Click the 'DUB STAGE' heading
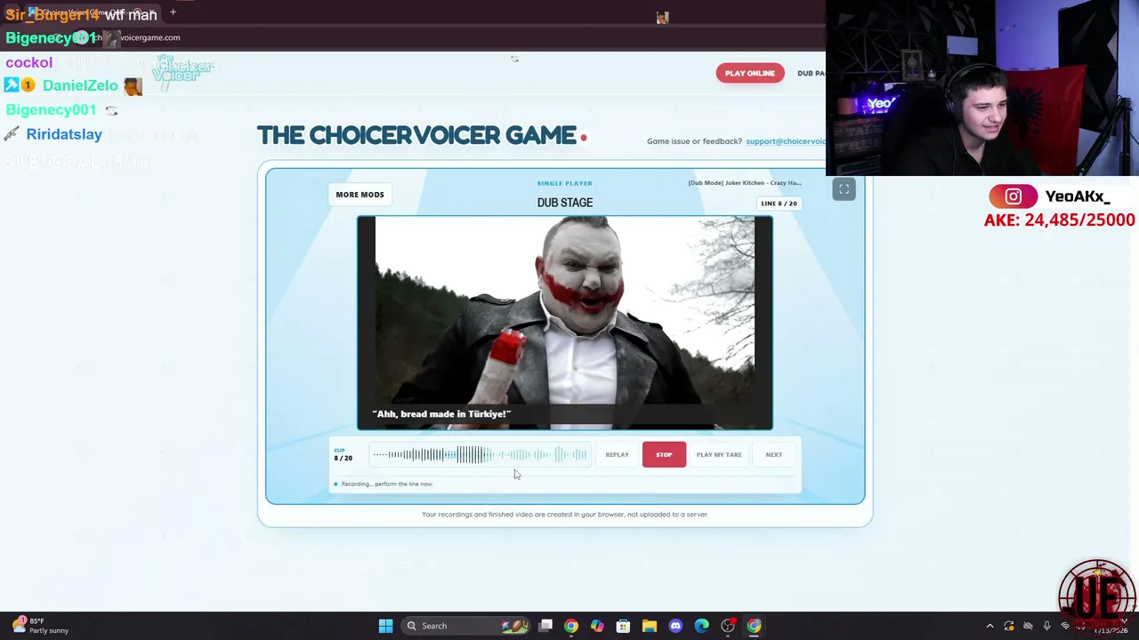 [565, 203]
